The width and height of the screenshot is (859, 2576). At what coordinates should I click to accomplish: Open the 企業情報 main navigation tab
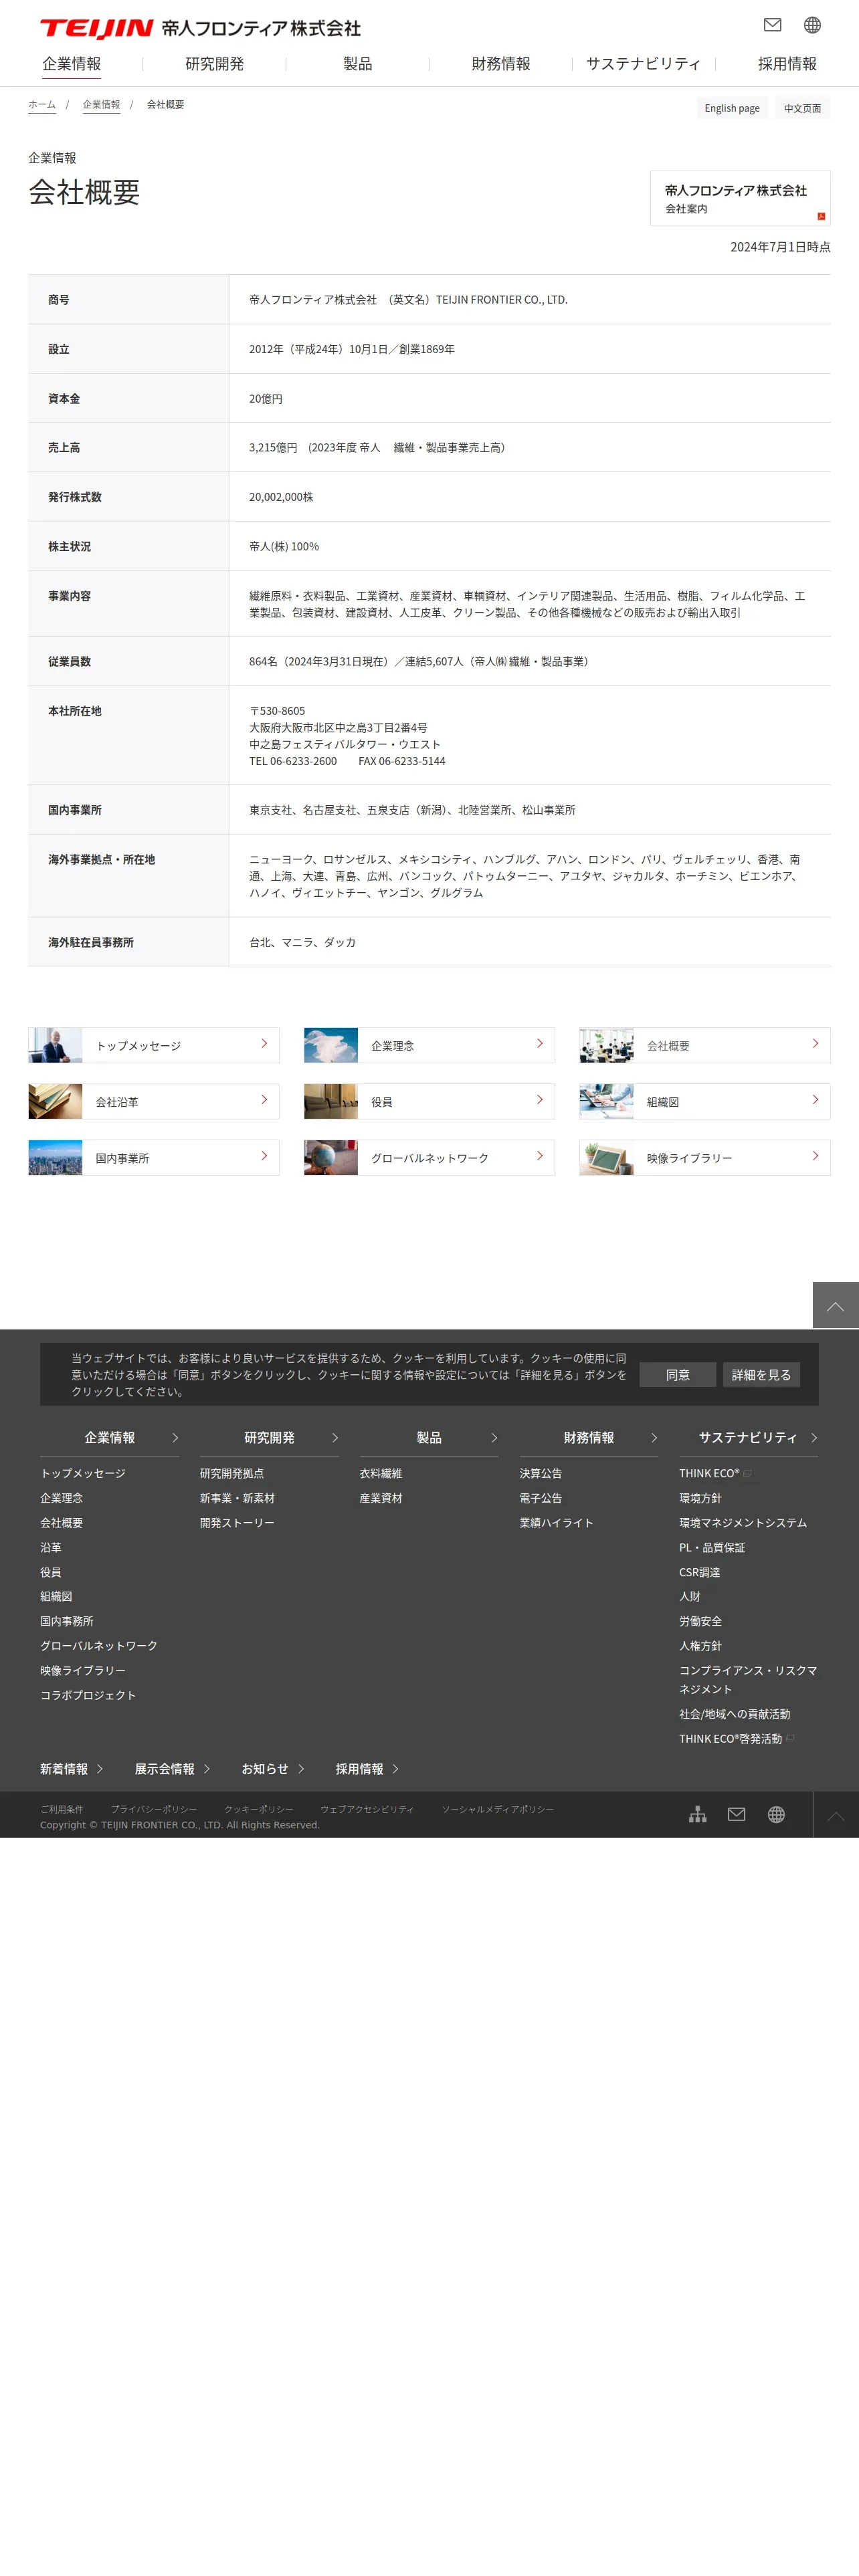pyautogui.click(x=72, y=64)
